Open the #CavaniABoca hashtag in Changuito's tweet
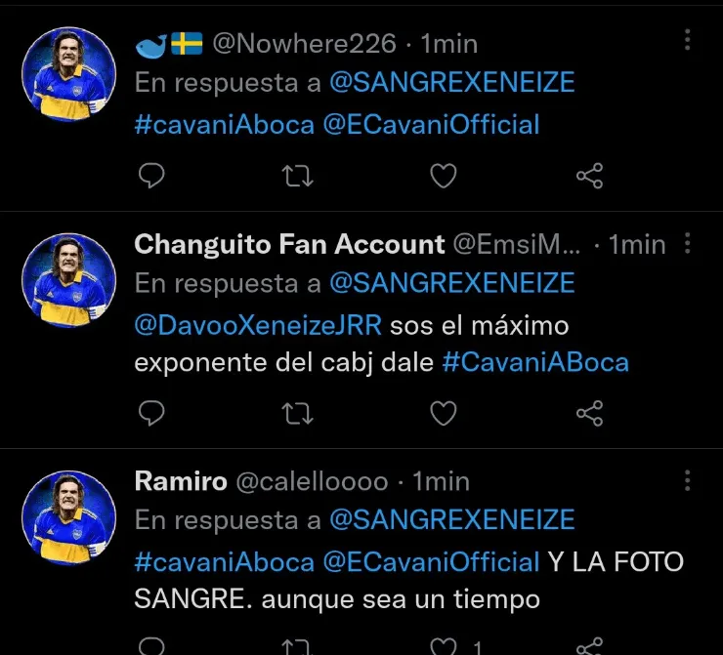Viewport: 723px width, 655px height. coord(535,362)
